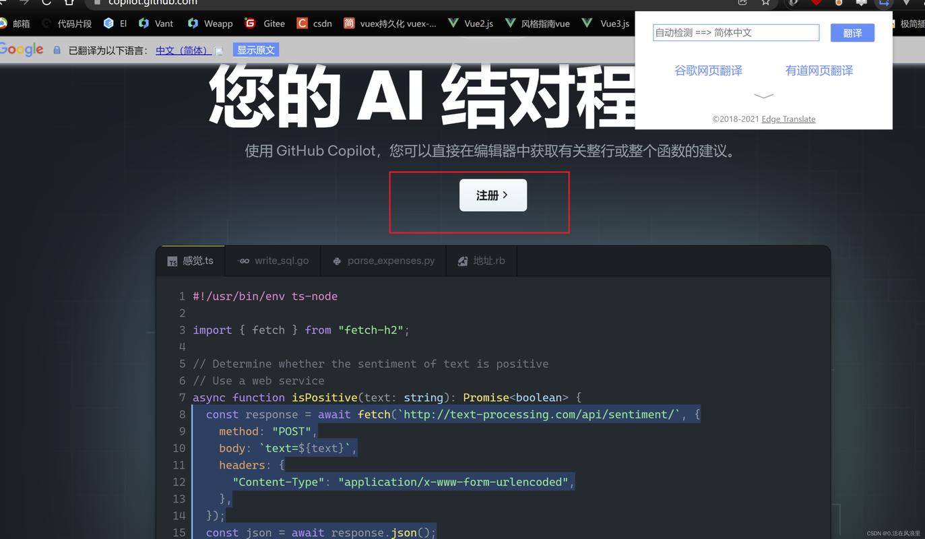The image size is (925, 539).
Task: Expand the Edge Translate popup chevron
Action: click(763, 96)
